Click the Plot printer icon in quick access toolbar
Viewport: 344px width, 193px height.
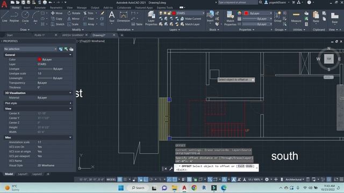click(45, 2)
